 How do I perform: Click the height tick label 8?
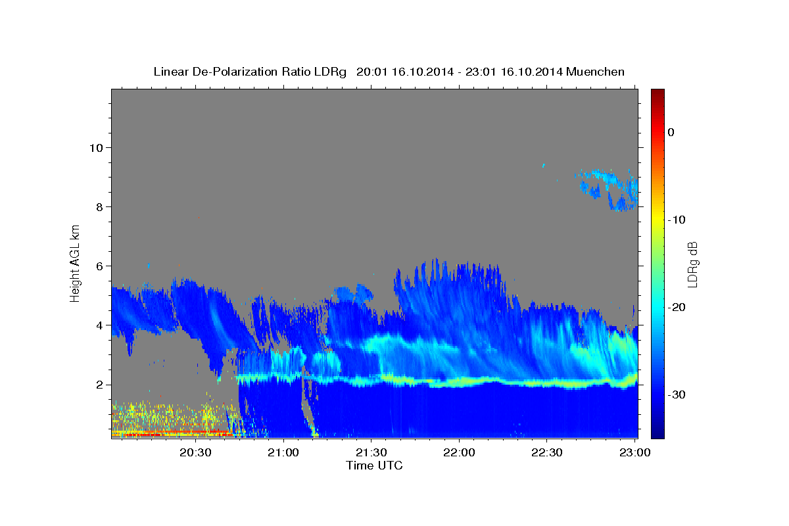pos(99,207)
